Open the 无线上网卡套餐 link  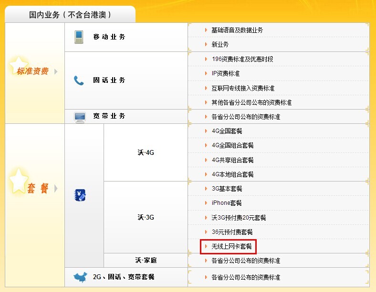[231, 246]
